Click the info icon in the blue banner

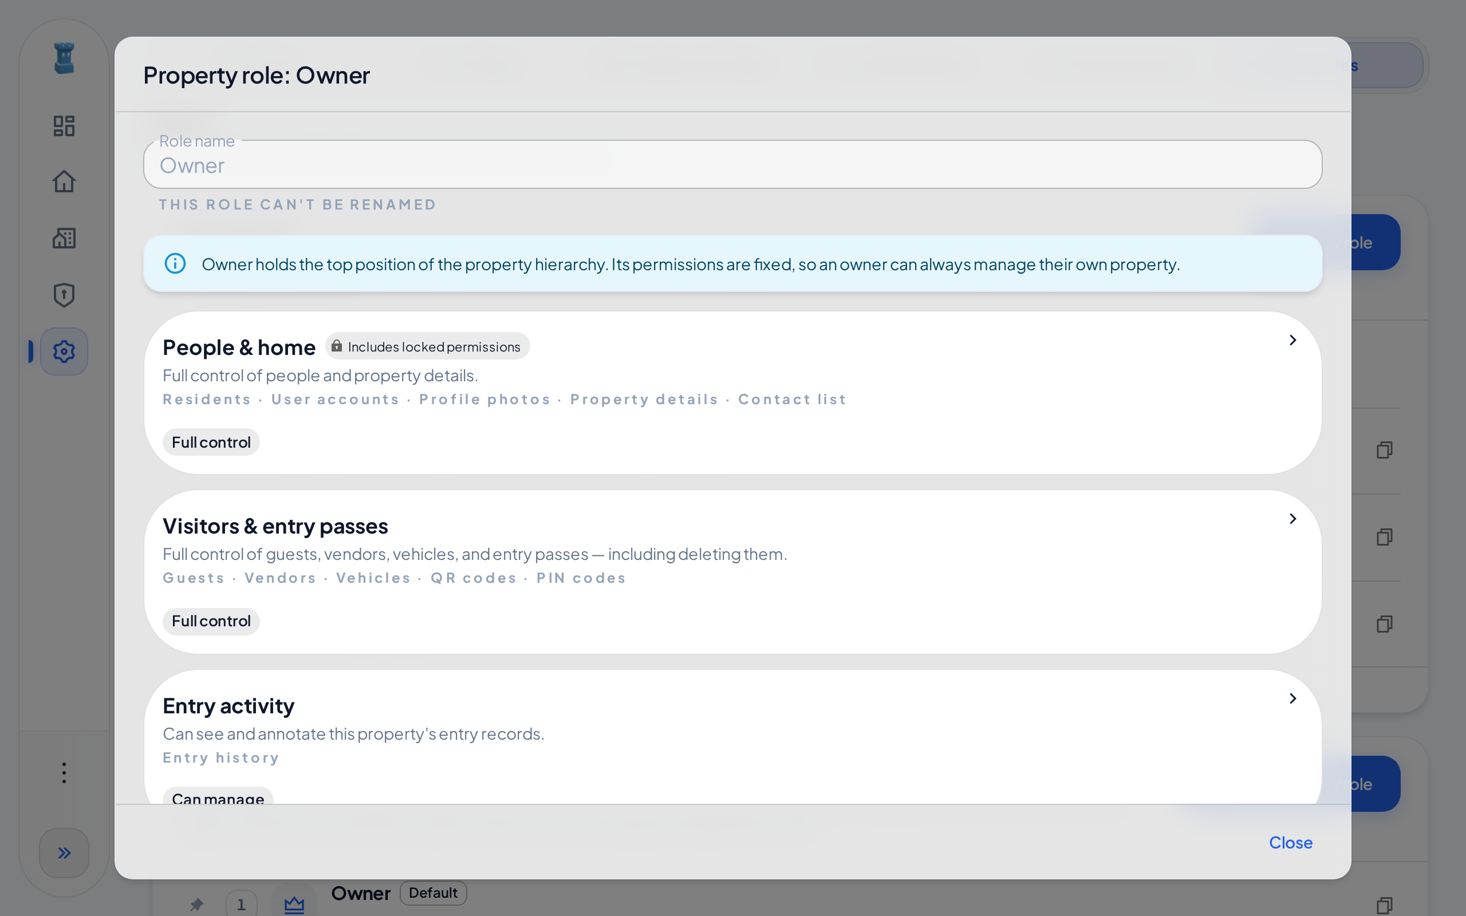click(x=175, y=263)
